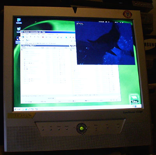Open the Commands menu
156x155 pixels.
click(33, 34)
